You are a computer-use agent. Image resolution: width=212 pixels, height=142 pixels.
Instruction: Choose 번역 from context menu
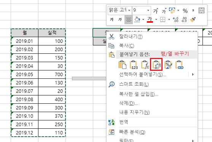pos(124,122)
